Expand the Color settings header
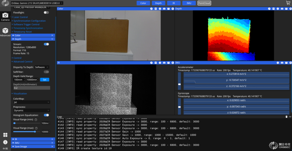Viewport: 292px width, 151px height. (x=33, y=35)
